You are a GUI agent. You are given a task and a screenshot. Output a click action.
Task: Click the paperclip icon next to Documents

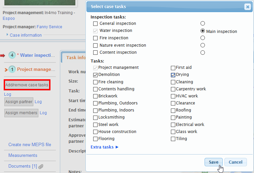point(41,166)
